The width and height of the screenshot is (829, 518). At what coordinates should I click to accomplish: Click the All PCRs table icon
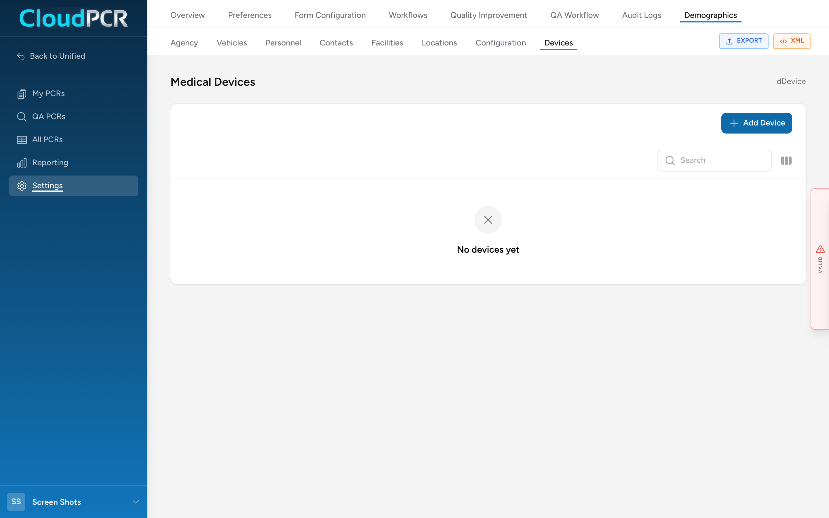(x=22, y=140)
